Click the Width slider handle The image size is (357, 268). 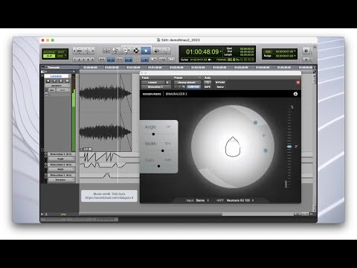[x=162, y=150]
